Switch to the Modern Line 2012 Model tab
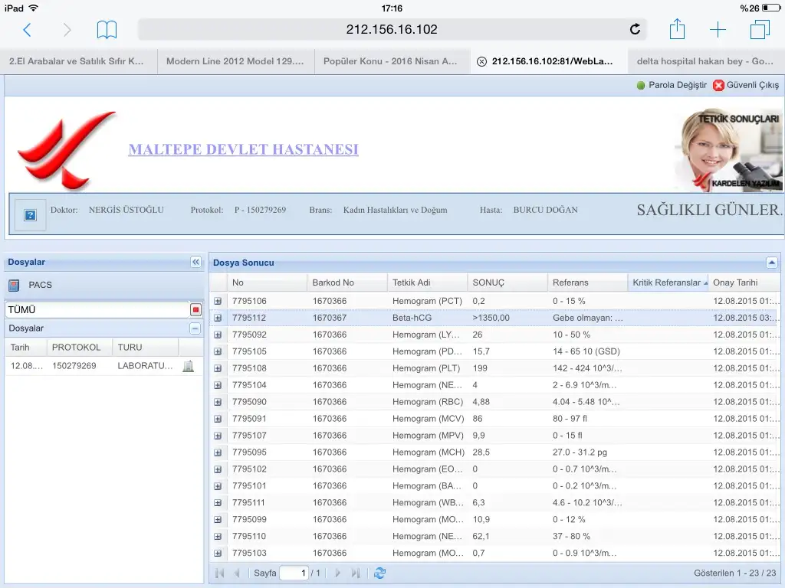785x588 pixels. 235,61
